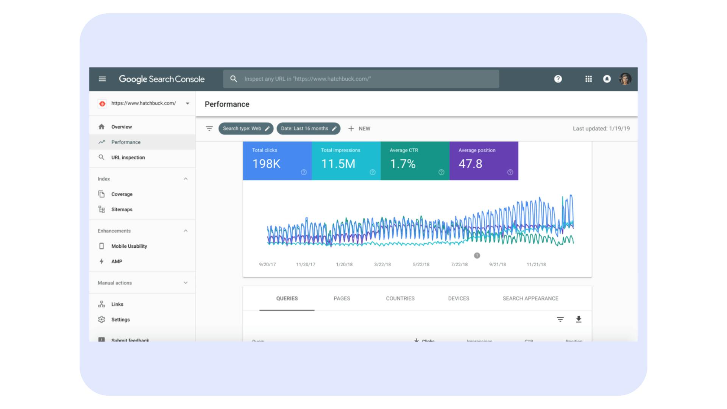Expand the Manual actions section
This screenshot has width=727, height=409.
(x=185, y=283)
